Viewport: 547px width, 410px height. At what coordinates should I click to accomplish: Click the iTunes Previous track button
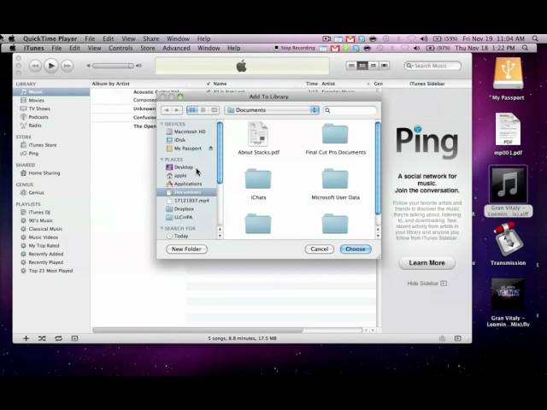[35, 66]
